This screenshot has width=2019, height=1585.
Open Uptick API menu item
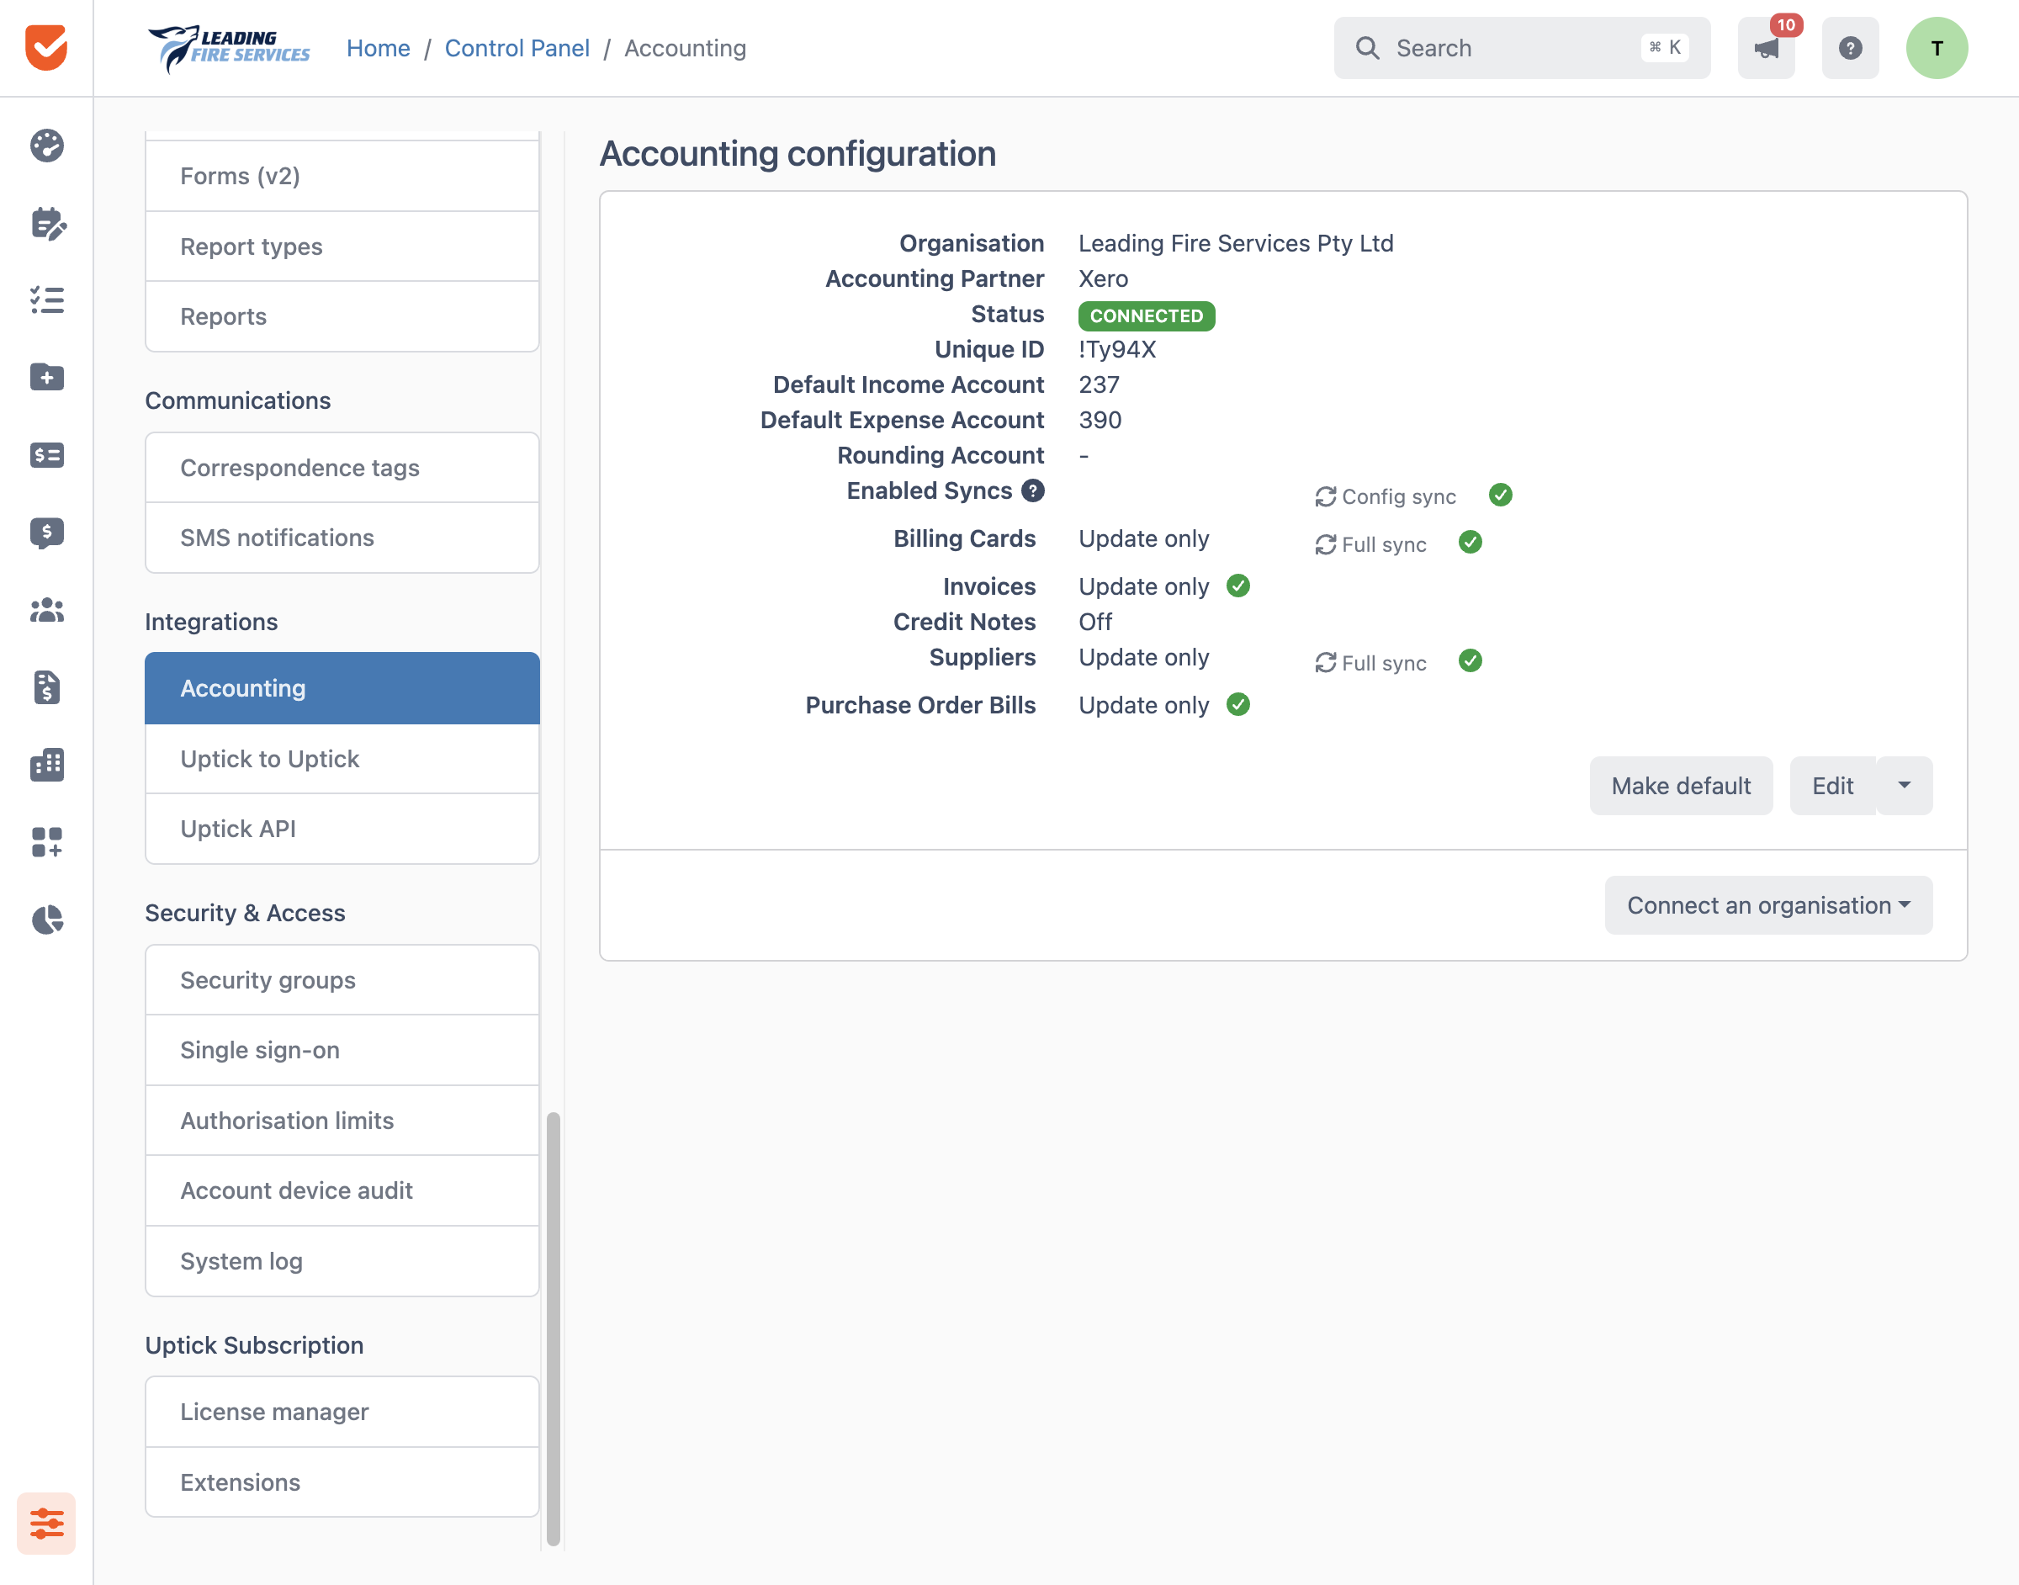click(x=342, y=829)
